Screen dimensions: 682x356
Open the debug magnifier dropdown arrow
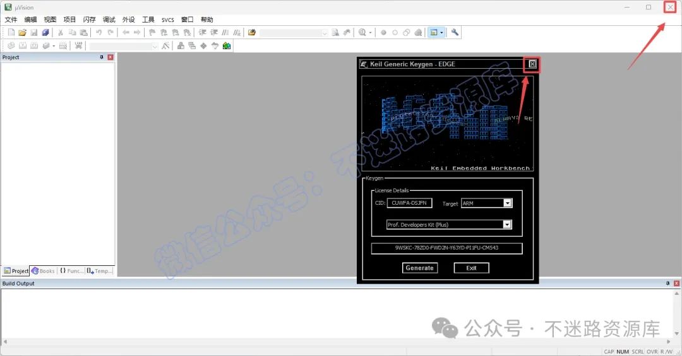pyautogui.click(x=371, y=32)
